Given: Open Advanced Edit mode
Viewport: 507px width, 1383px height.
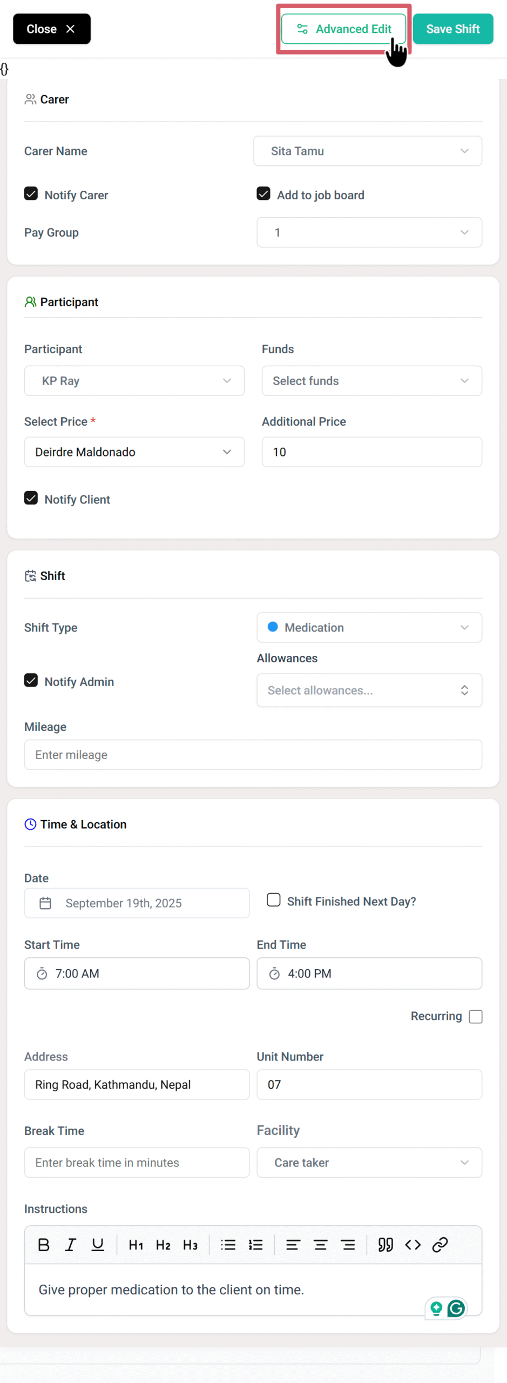Looking at the screenshot, I should point(344,29).
